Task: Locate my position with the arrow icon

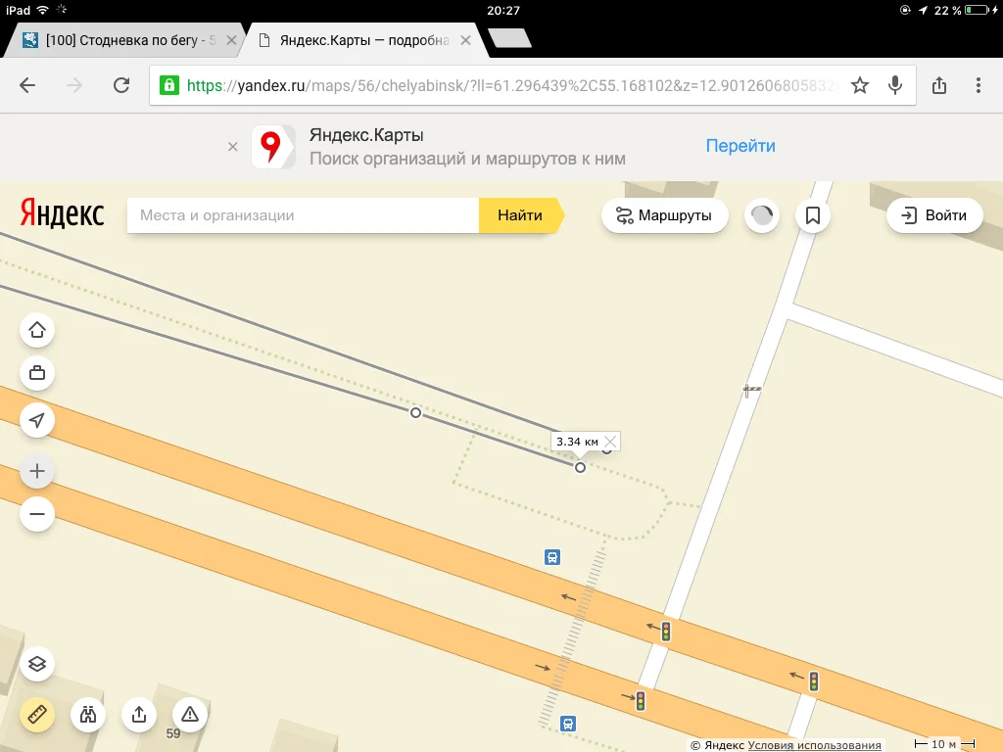Action: [x=37, y=420]
